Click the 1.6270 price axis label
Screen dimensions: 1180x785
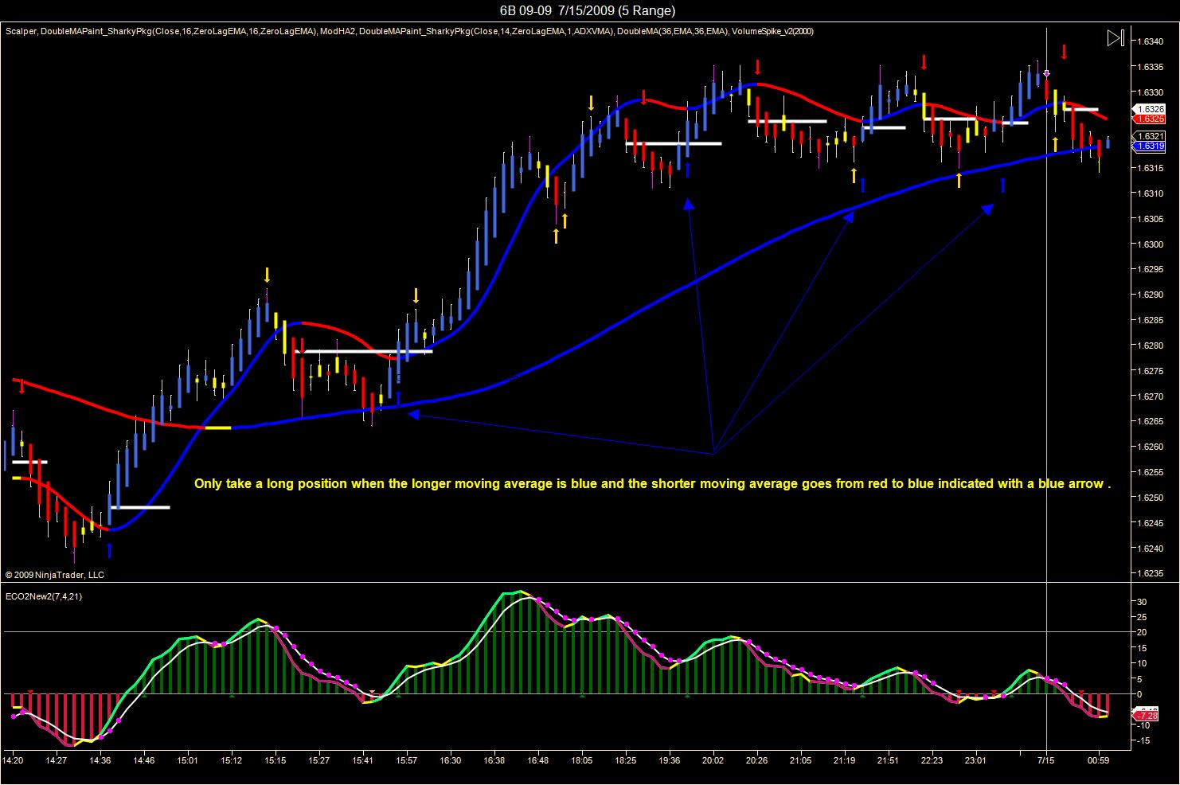1151,396
